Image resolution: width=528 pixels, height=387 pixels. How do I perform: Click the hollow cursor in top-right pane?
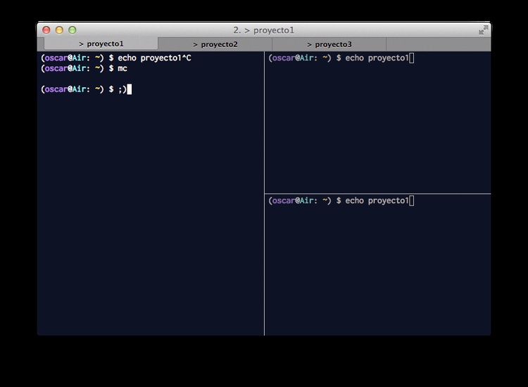tap(412, 58)
